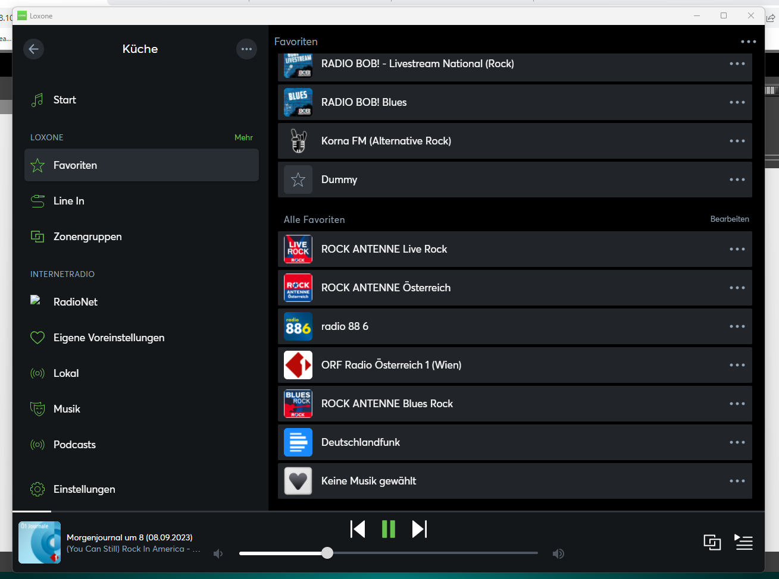Click the Line In cable icon
779x579 pixels.
point(37,201)
